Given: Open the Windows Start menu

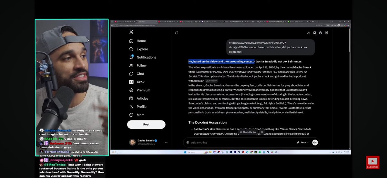Looking at the screenshot, I should tap(185, 152).
